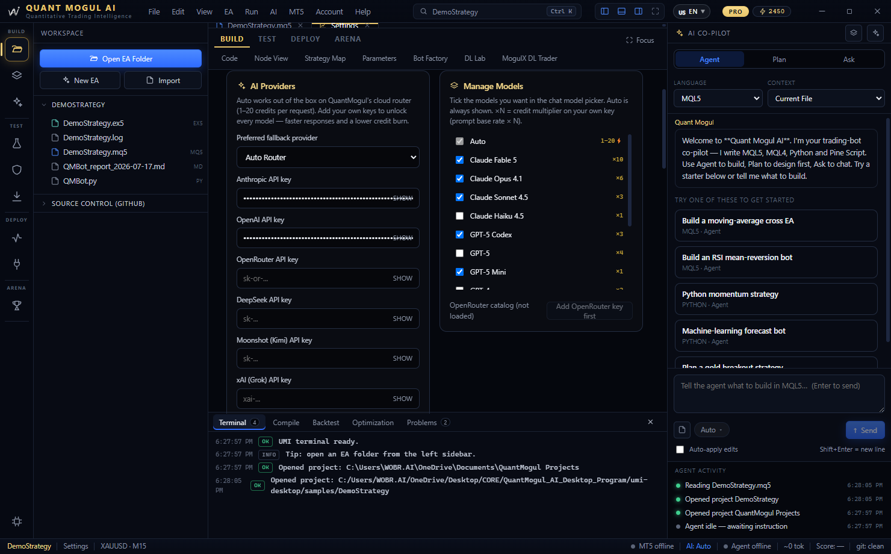The width and height of the screenshot is (891, 554).
Task: Click the Import button
Action: (x=163, y=80)
